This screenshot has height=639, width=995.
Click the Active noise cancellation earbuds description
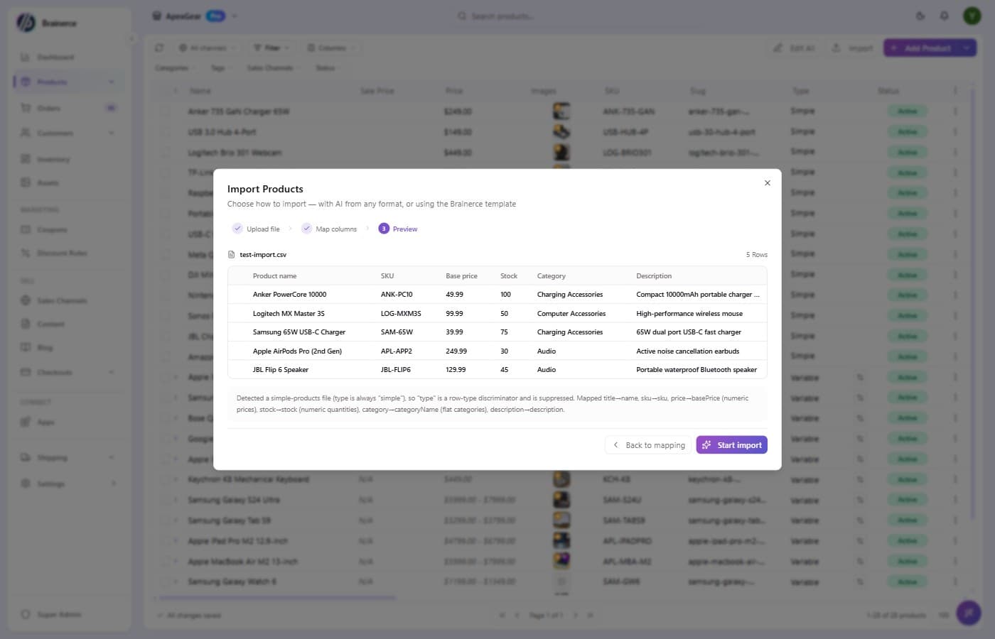tap(688, 351)
